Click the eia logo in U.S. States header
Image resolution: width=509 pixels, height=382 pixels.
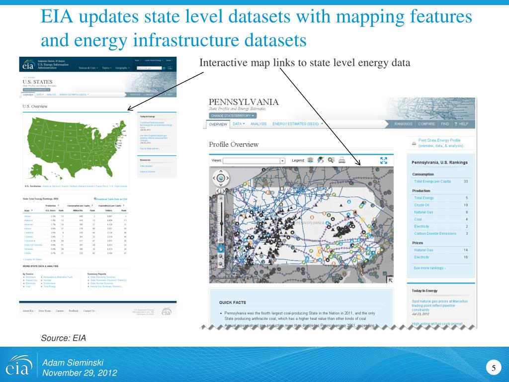tap(28, 64)
